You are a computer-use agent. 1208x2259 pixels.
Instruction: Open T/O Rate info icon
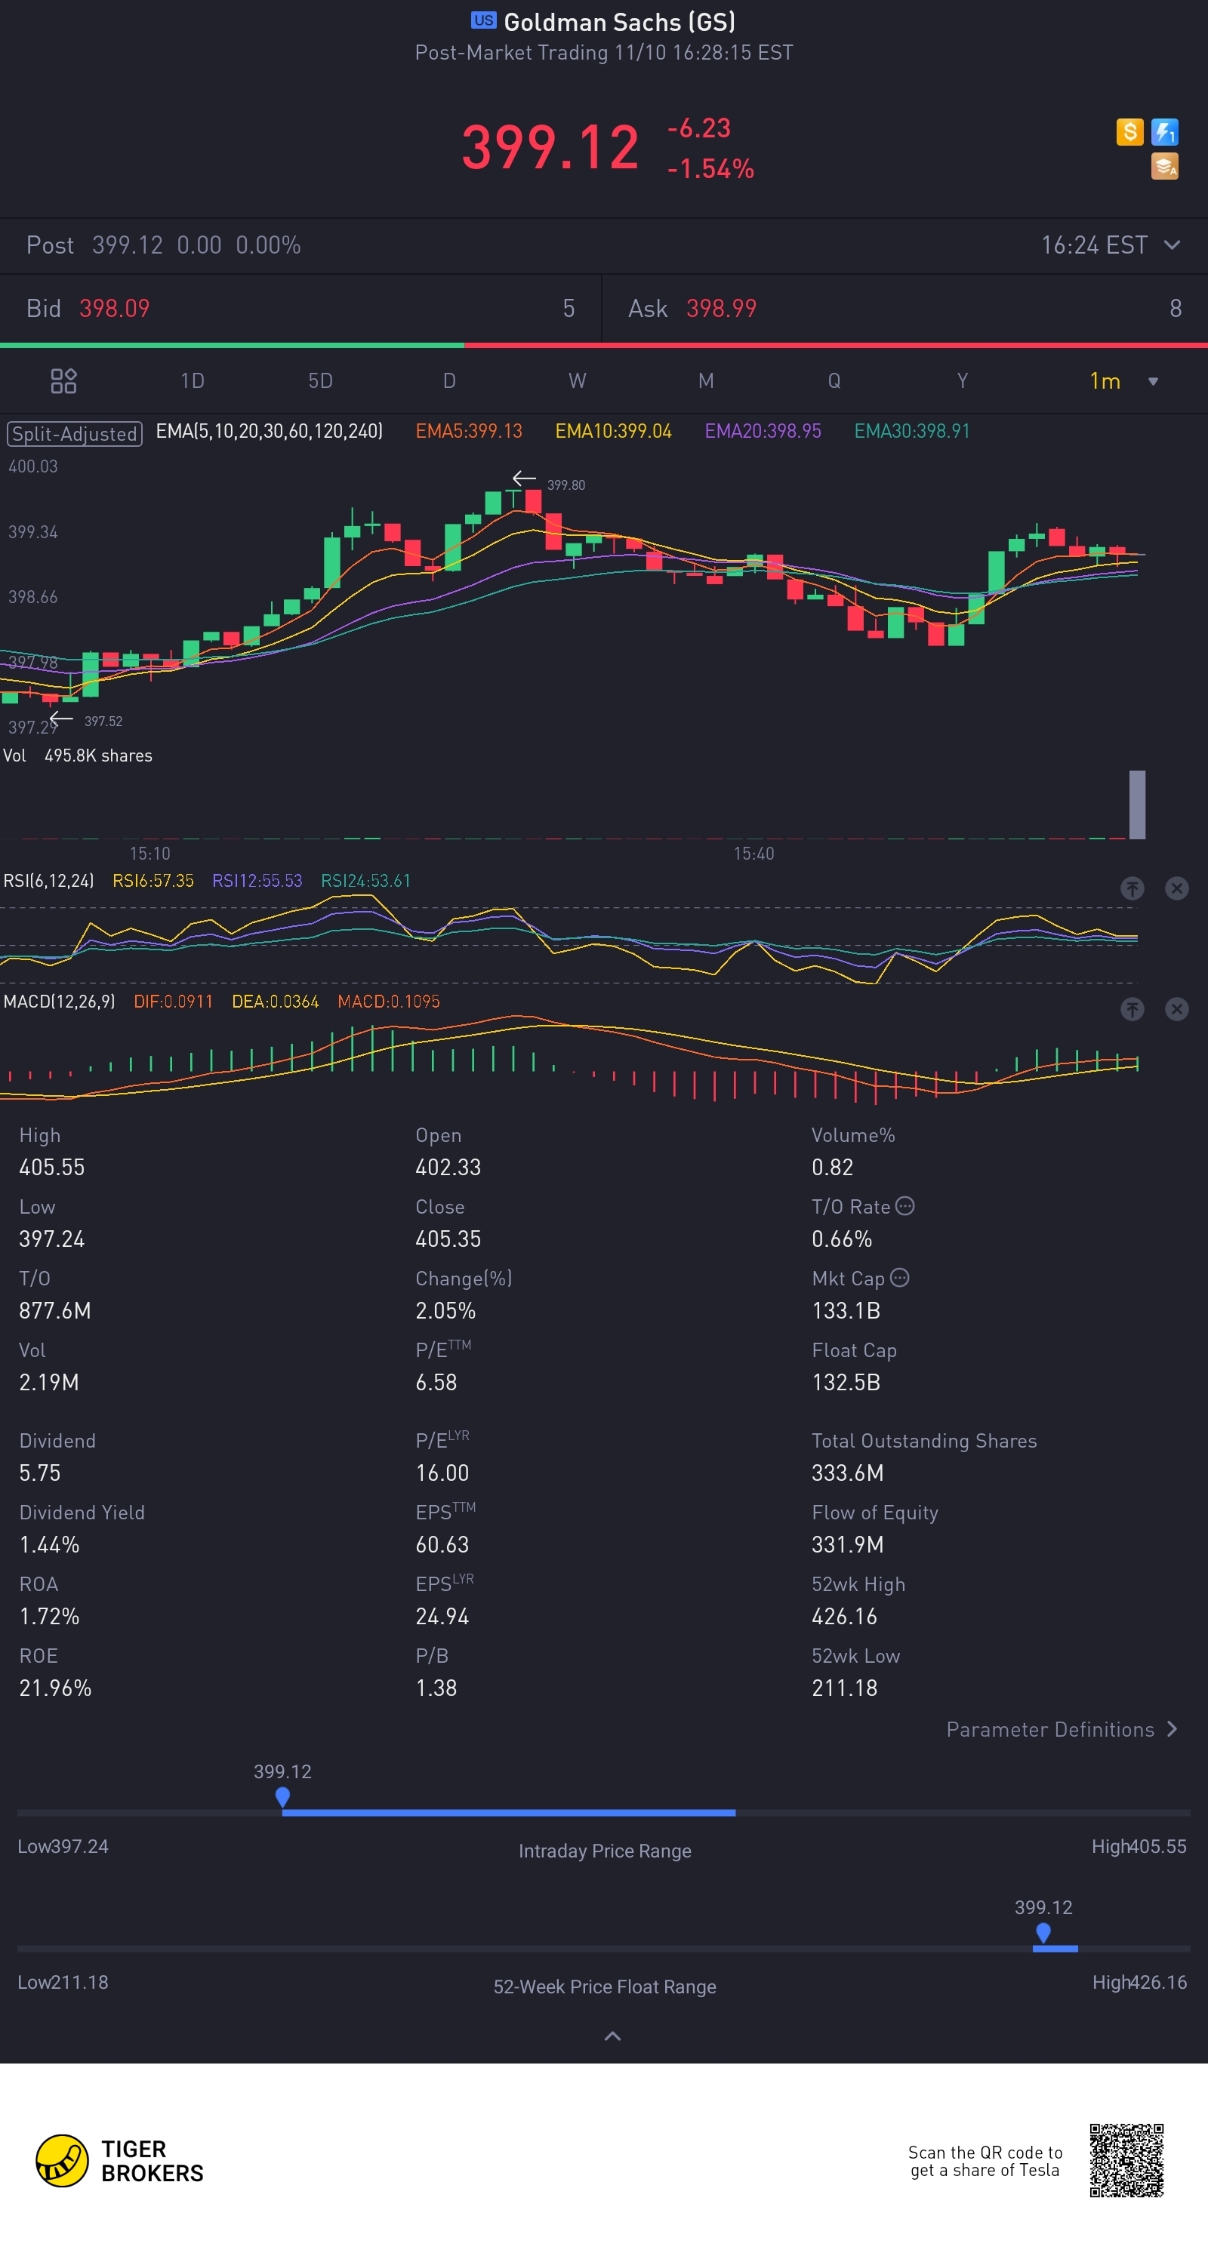[905, 1206]
